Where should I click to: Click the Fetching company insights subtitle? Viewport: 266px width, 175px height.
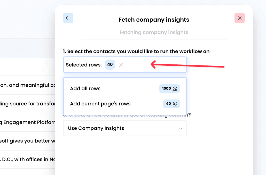pos(154,32)
